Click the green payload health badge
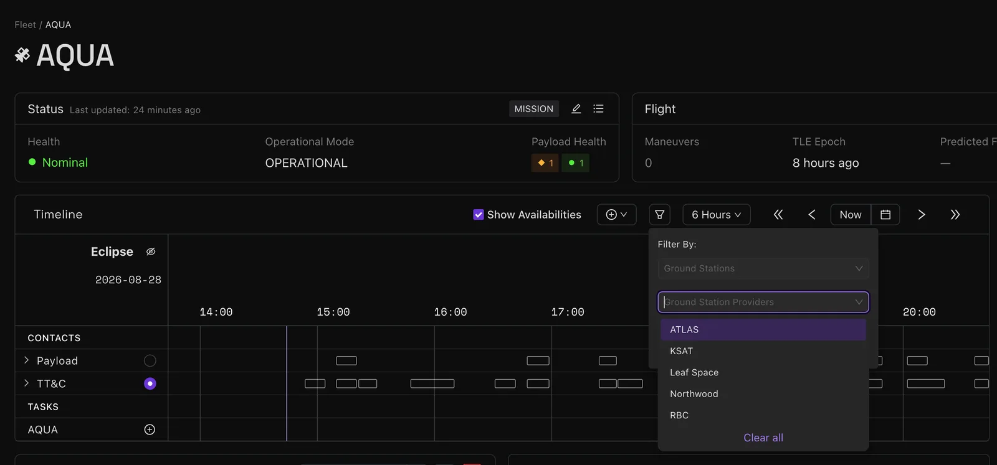The width and height of the screenshot is (997, 465). click(576, 163)
